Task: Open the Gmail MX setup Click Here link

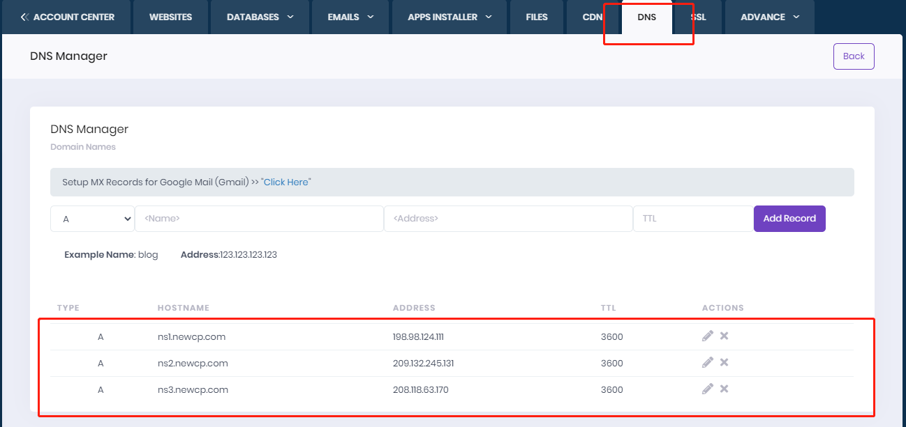Action: coord(286,182)
